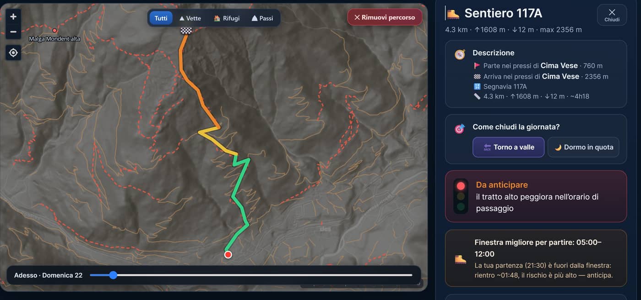Click the Come chiudi la giornata? question
Screen dimensions: 641x300
coord(516,127)
